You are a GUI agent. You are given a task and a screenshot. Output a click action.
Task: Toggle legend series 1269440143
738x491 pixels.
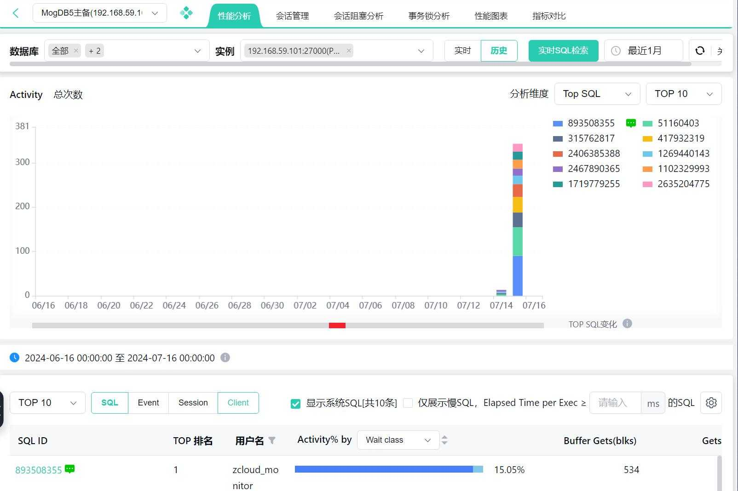676,154
